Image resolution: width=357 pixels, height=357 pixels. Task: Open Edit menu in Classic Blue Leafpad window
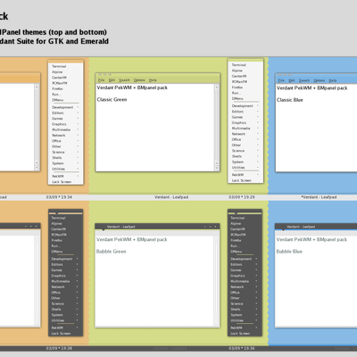coord(292,80)
